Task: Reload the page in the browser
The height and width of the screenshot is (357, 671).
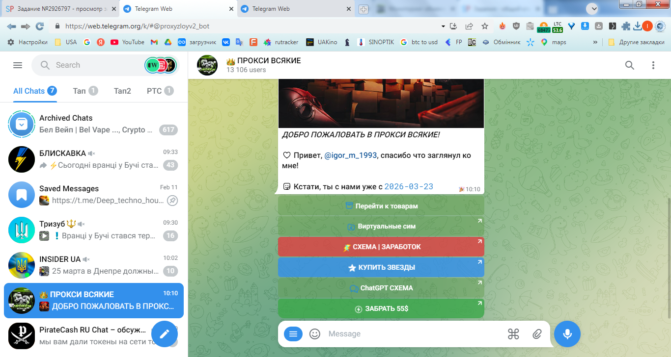Action: [x=40, y=26]
